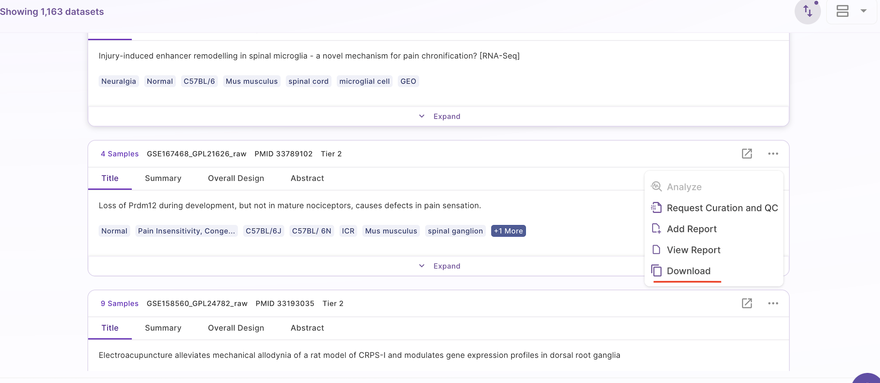Click the 4 Samples link
Image resolution: width=880 pixels, height=383 pixels.
click(119, 154)
